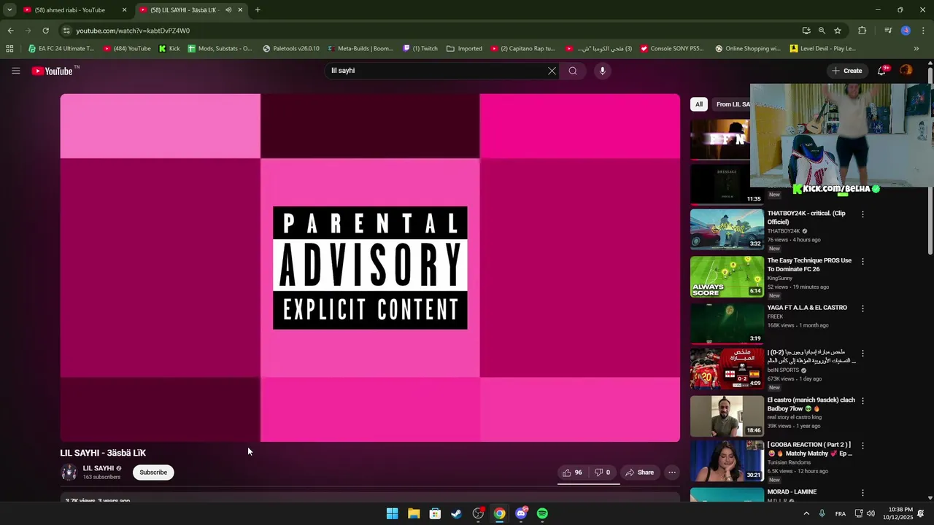
Task: Show more bookmarks via chevron
Action: (916, 49)
